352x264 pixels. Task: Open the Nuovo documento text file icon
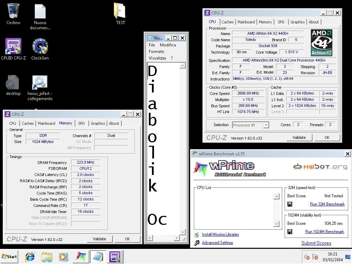40,16
